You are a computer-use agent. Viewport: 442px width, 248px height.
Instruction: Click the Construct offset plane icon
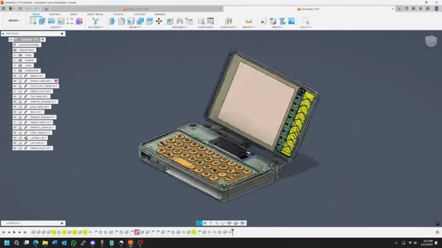pyautogui.click(x=229, y=21)
